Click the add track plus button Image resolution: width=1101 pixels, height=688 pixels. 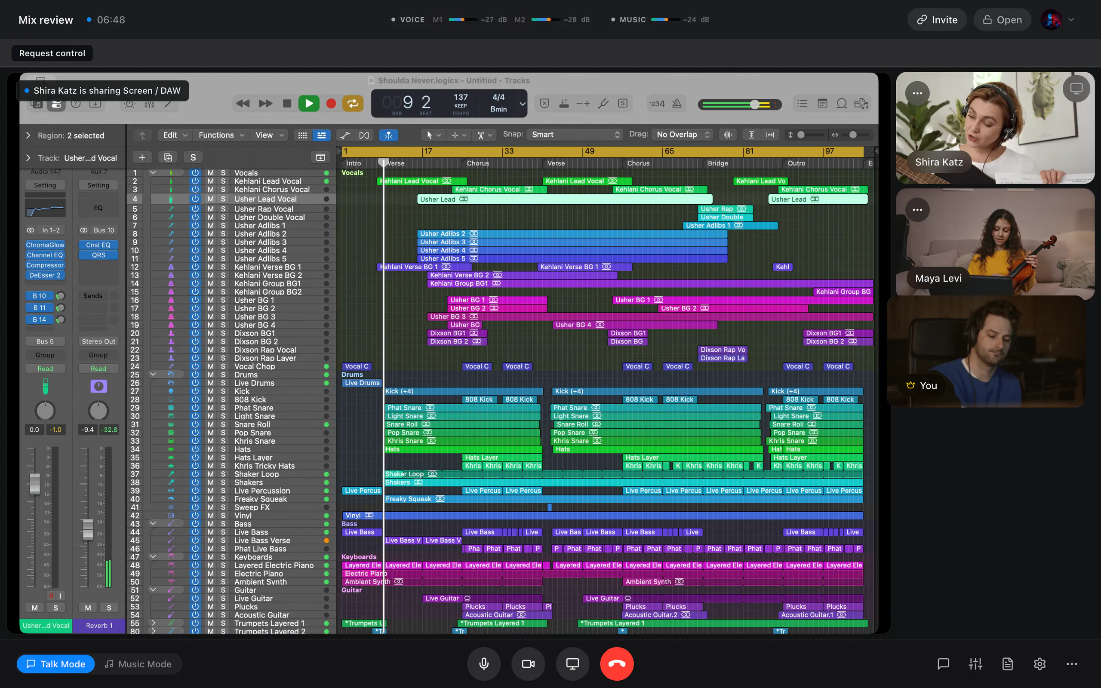[142, 157]
